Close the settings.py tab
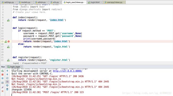The width and height of the screenshot is (173, 96). [15, 2]
